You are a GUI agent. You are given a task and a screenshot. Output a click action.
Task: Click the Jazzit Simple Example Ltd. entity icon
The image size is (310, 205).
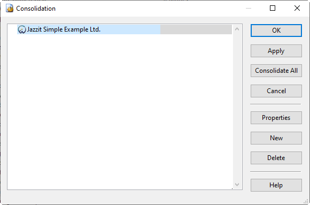click(22, 29)
